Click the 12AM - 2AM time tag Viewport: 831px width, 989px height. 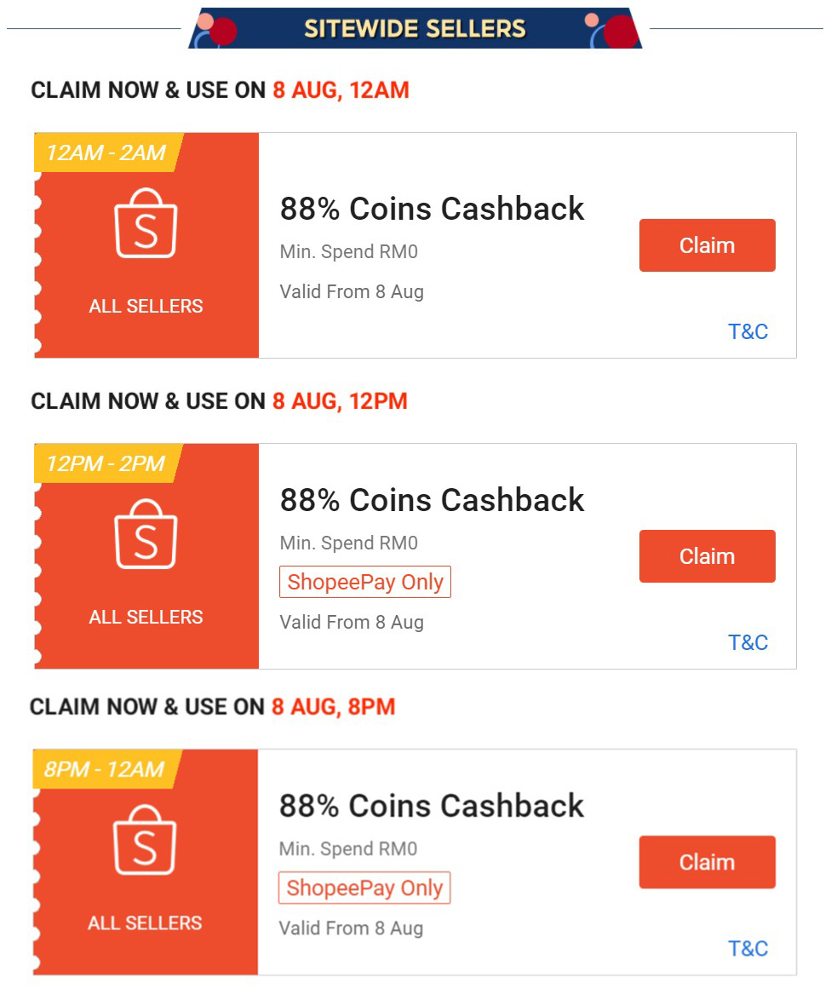106,153
